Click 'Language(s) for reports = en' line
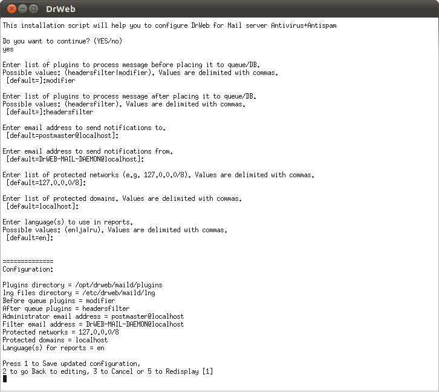The width and height of the screenshot is (439, 392). click(x=53, y=348)
